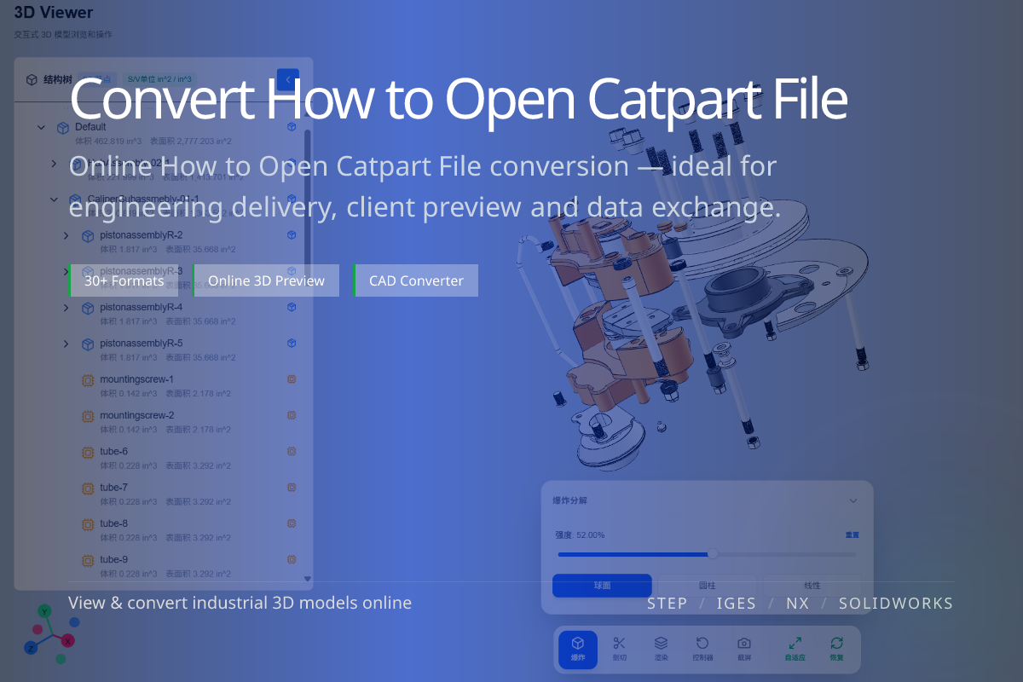Image resolution: width=1023 pixels, height=682 pixels.
Task: Click the Z axis on the orientation gizmo
Action: point(31,648)
